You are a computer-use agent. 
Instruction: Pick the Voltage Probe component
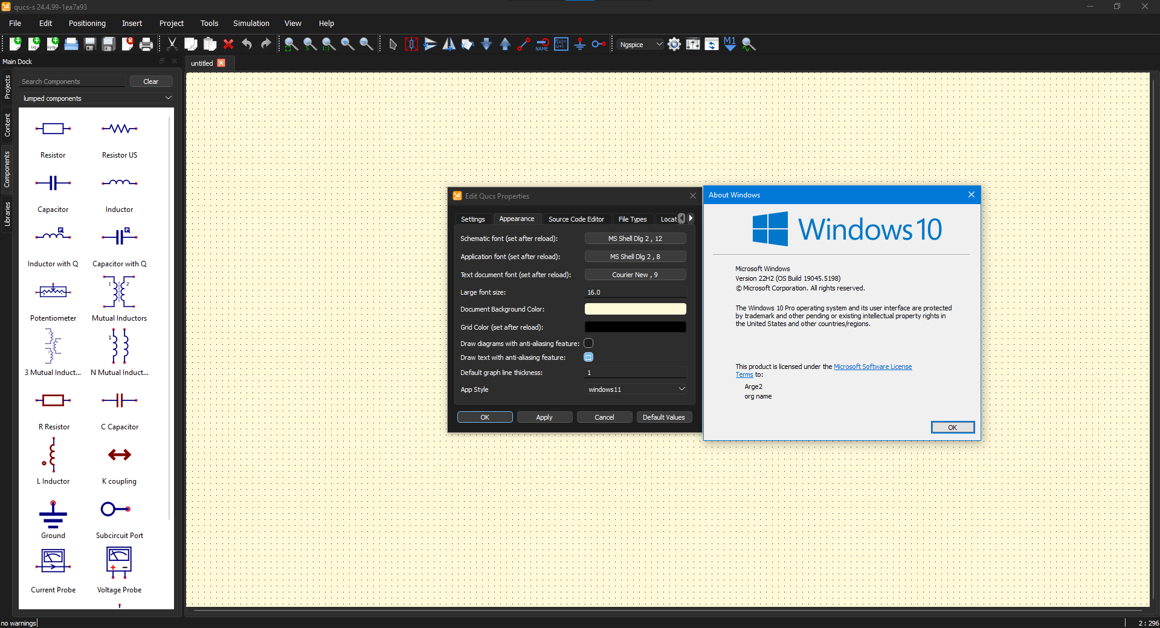(x=120, y=569)
